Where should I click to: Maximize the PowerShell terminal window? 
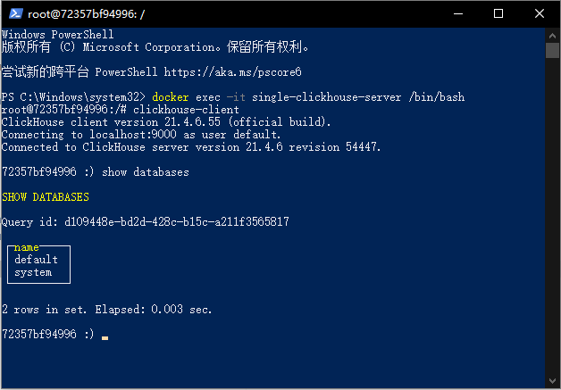click(498, 14)
